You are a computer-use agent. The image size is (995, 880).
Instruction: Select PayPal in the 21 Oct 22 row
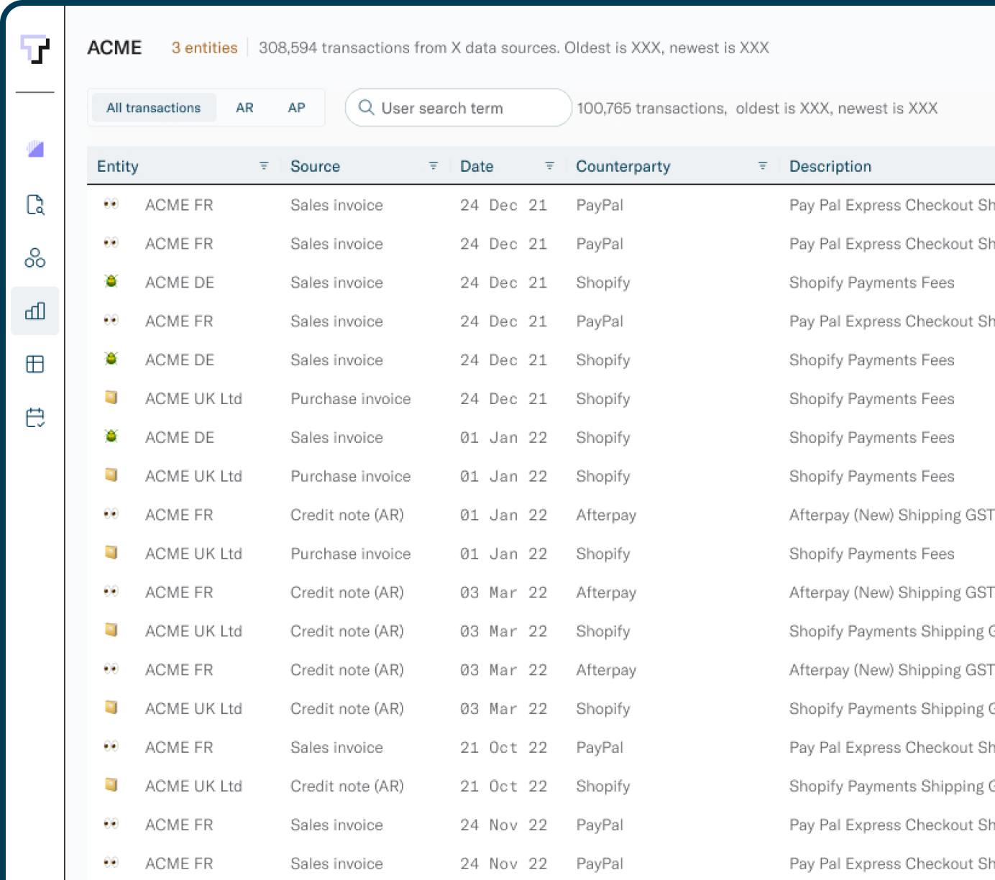(x=600, y=748)
